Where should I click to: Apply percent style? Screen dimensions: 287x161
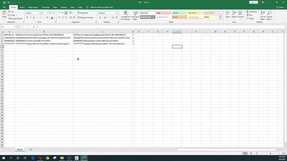105,17
